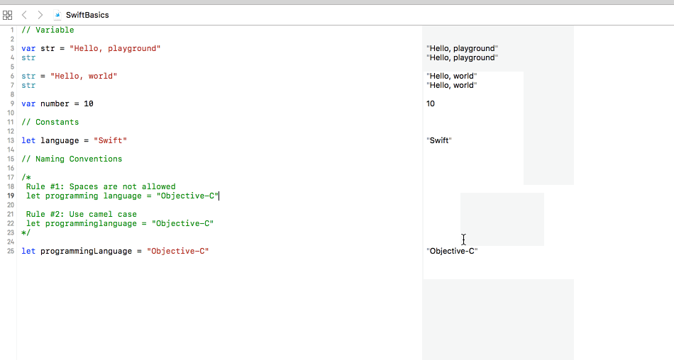Select the SwiftBasics breadcrumb title

(87, 15)
